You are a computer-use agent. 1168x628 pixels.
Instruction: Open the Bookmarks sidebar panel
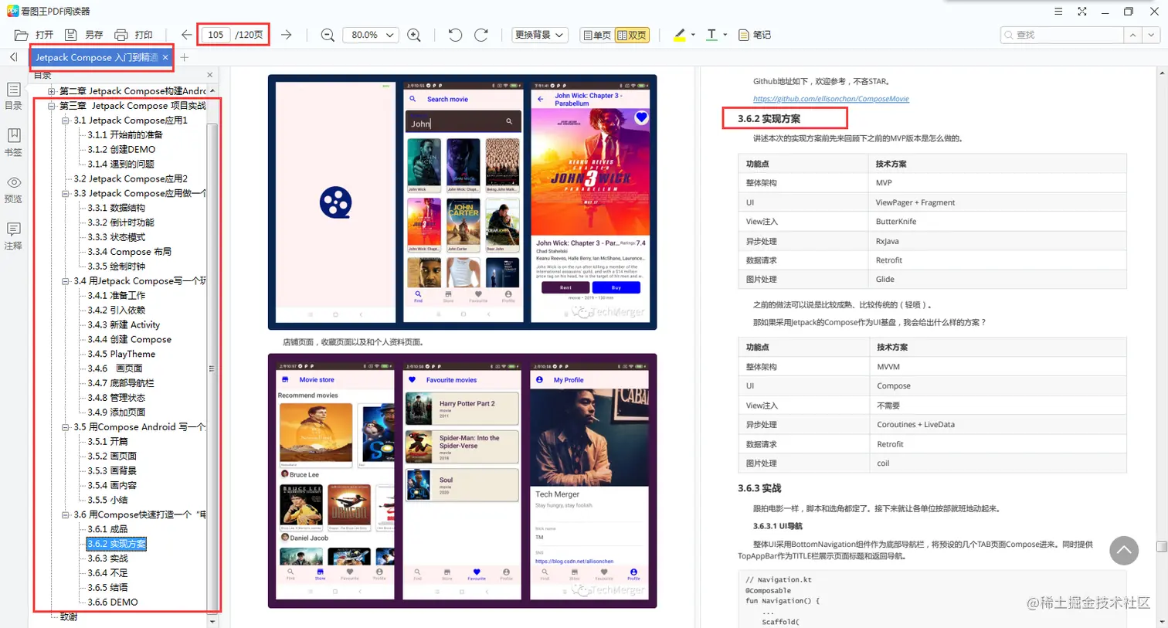click(14, 142)
